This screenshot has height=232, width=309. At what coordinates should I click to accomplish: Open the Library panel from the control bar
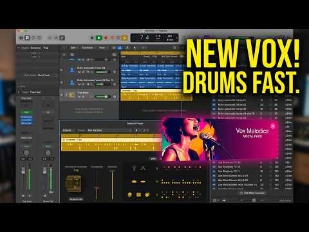point(21,38)
